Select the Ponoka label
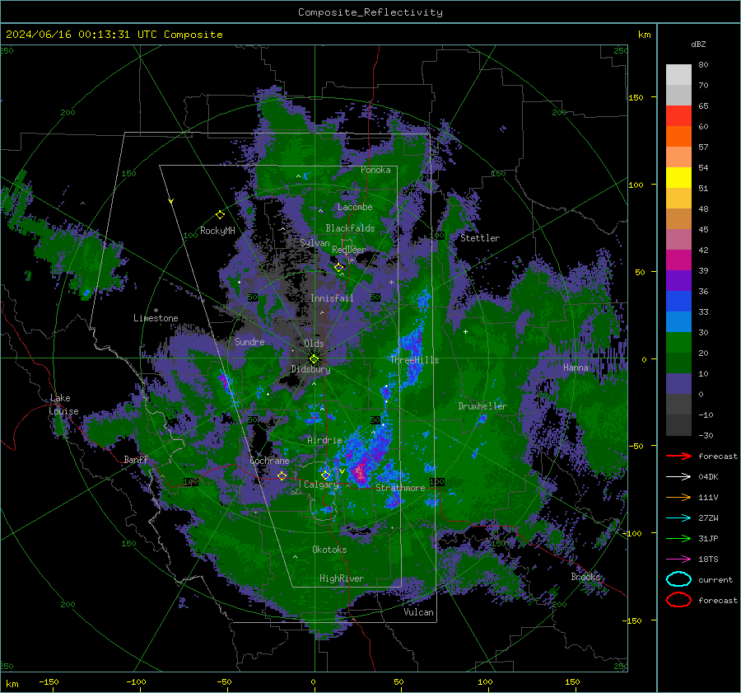741x693 pixels. click(375, 170)
